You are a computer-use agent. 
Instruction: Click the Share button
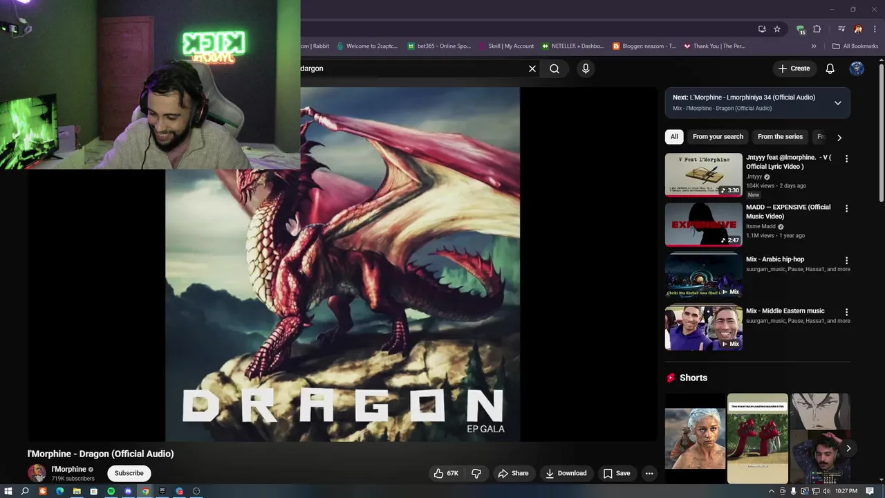tap(513, 473)
